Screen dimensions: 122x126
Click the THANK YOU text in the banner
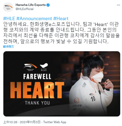pyautogui.click(x=37, y=103)
